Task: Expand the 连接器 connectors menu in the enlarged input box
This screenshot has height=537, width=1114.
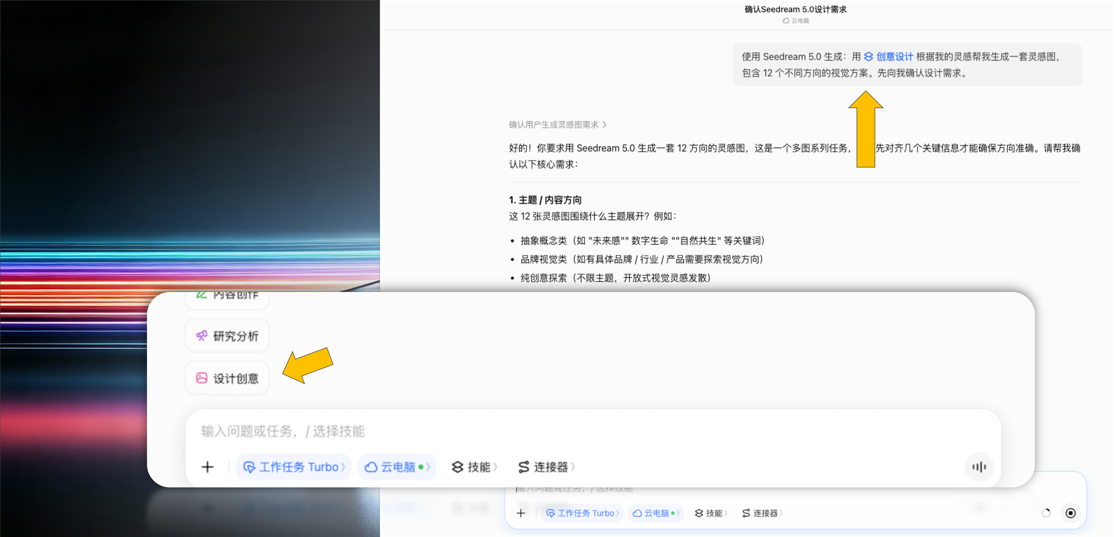Action: point(547,467)
